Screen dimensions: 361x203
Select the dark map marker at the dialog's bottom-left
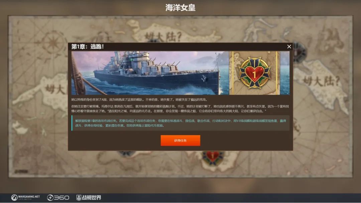pyautogui.click(x=125, y=153)
